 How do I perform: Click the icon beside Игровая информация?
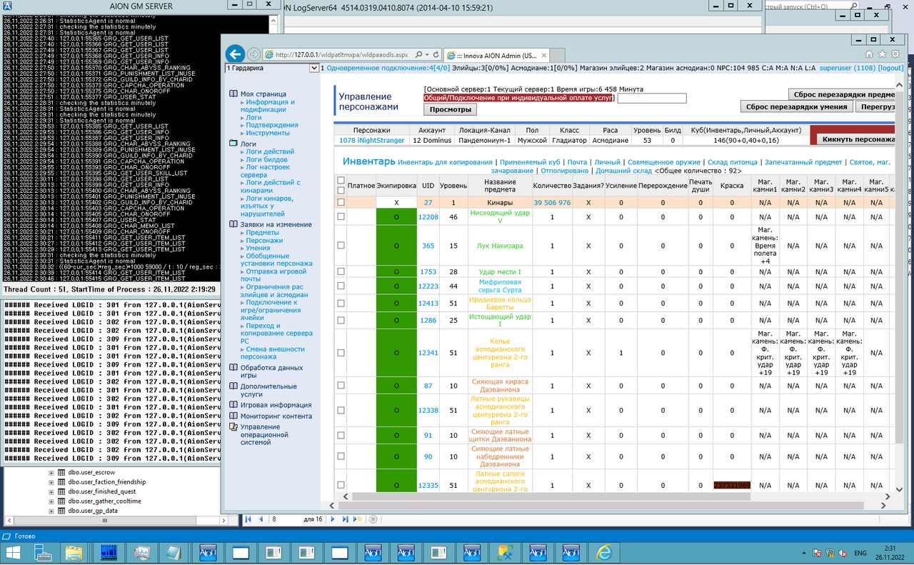click(233, 405)
